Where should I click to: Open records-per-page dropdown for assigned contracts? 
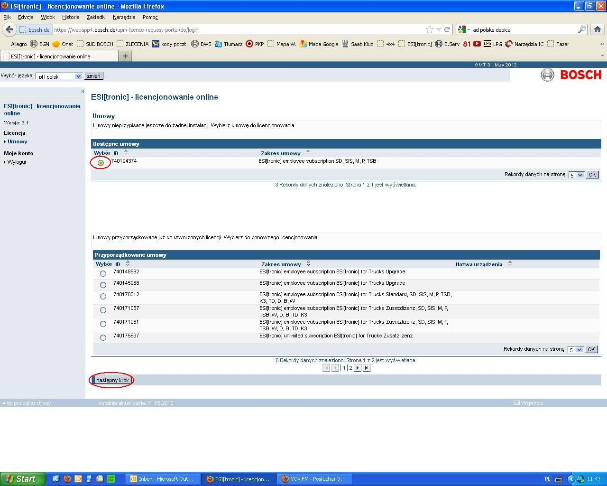pos(575,349)
